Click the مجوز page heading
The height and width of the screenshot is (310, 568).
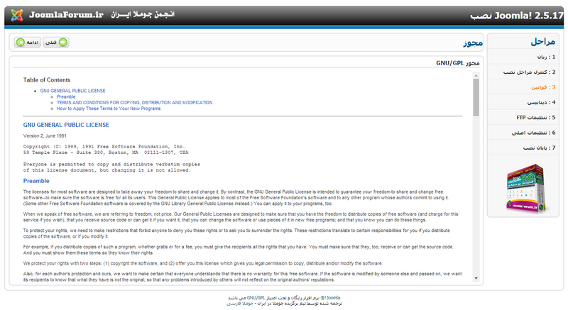tap(473, 43)
